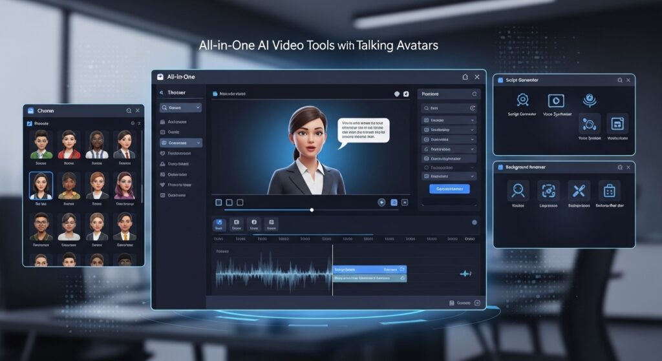Open the crossed tools tile in Background Remover
The width and height of the screenshot is (662, 361).
[579, 191]
